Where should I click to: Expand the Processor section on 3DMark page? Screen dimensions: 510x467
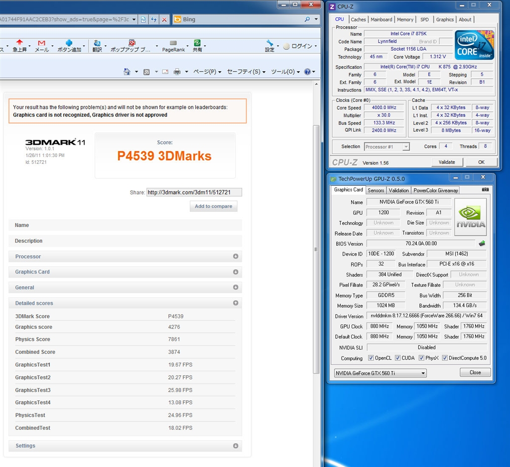coord(236,256)
